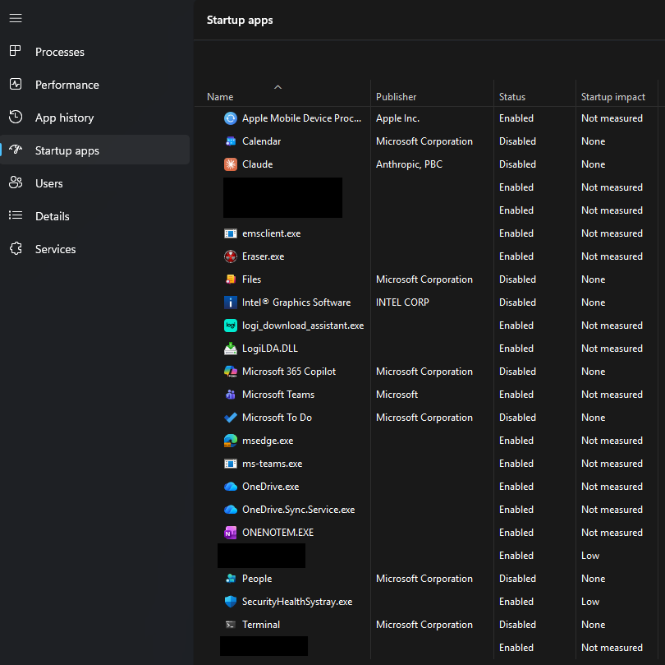Screen dimensions: 665x665
Task: Click the logi_download_assistant icon
Action: 231,326
